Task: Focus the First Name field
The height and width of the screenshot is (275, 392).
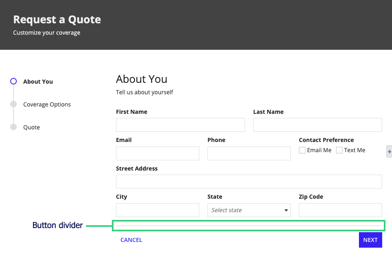Action: coord(180,125)
